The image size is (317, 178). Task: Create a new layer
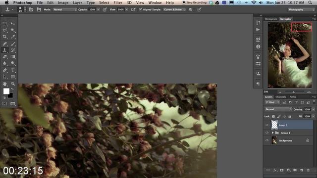pos(302,170)
